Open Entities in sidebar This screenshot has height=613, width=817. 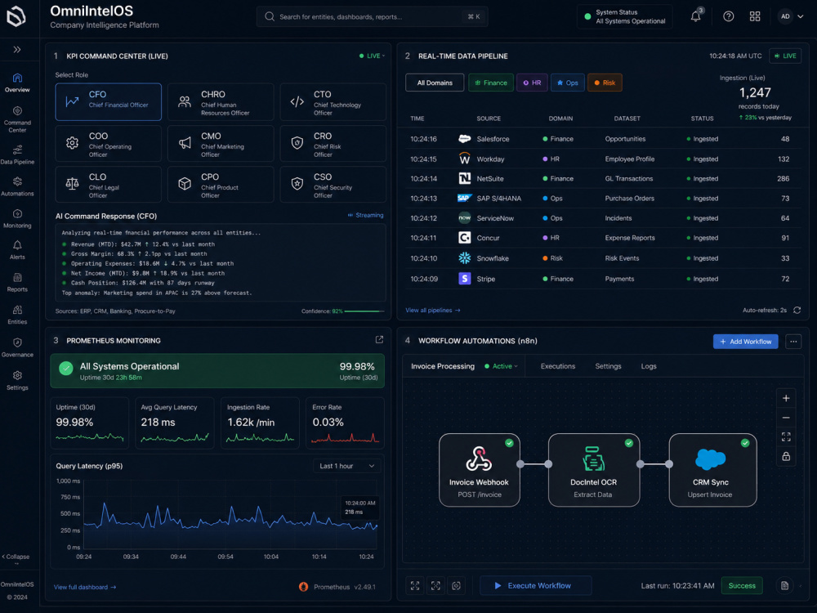[x=17, y=315]
